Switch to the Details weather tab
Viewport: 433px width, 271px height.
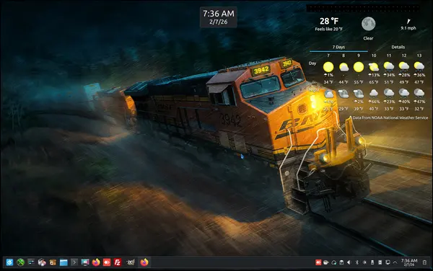(x=398, y=47)
